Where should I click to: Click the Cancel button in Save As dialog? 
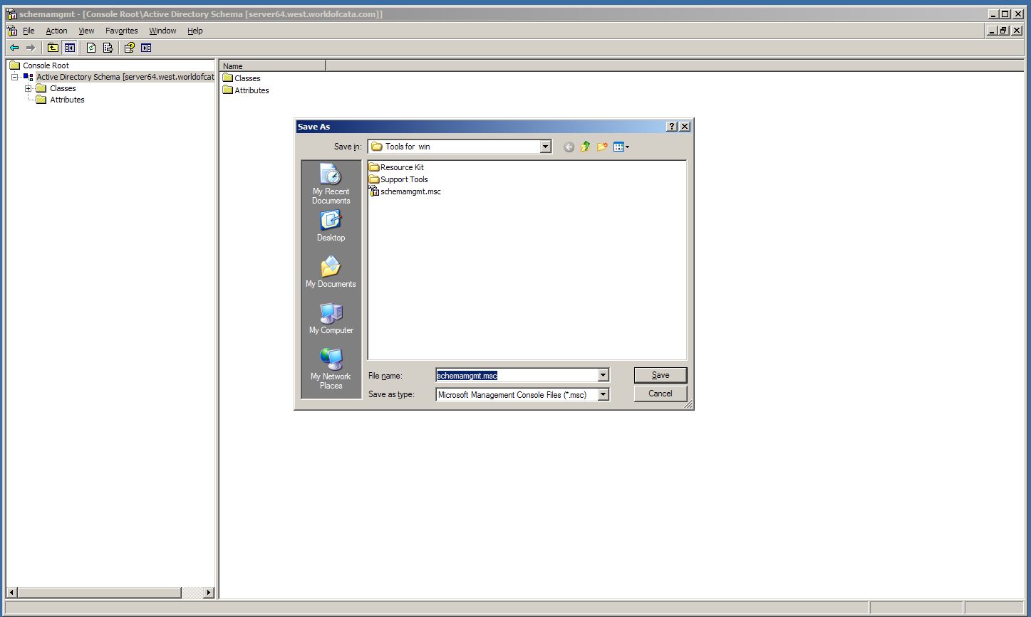tap(660, 394)
